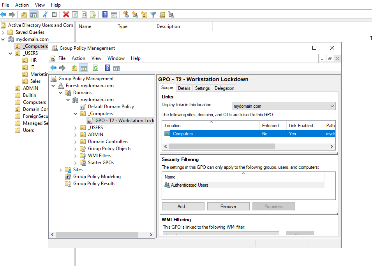This screenshot has width=372, height=266.
Task: Click the red Delete icon in ADUC toolbar
Action: click(x=66, y=14)
